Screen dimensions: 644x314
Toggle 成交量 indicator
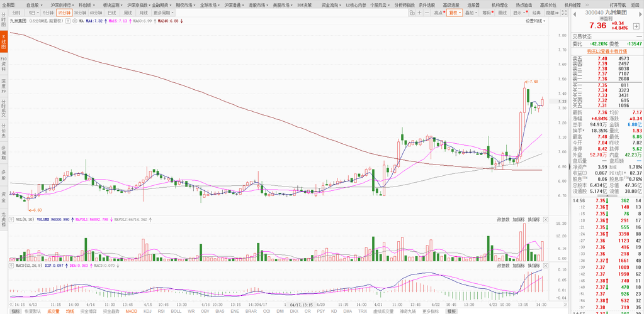[x=53, y=311]
